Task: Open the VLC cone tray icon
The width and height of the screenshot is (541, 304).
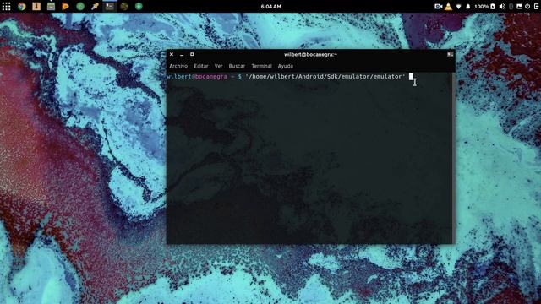Action: pyautogui.click(x=448, y=6)
